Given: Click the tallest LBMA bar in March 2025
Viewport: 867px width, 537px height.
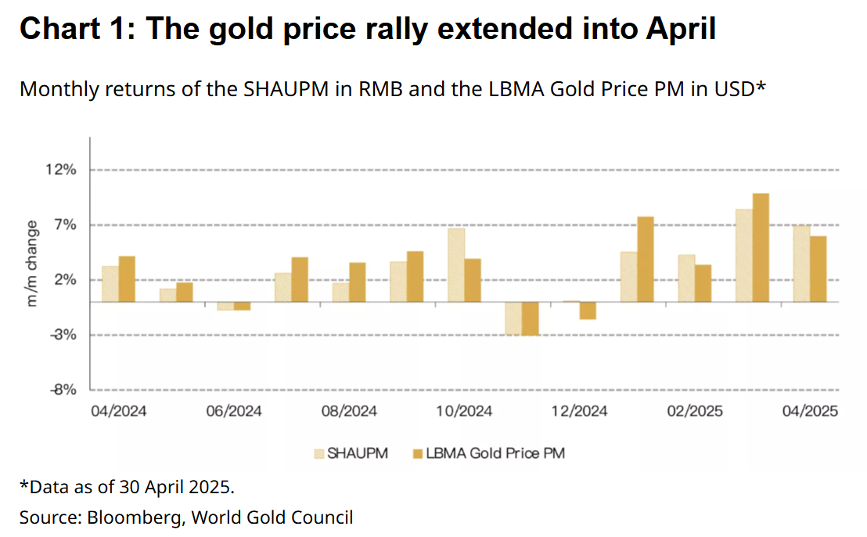Looking at the screenshot, I should click(x=761, y=248).
